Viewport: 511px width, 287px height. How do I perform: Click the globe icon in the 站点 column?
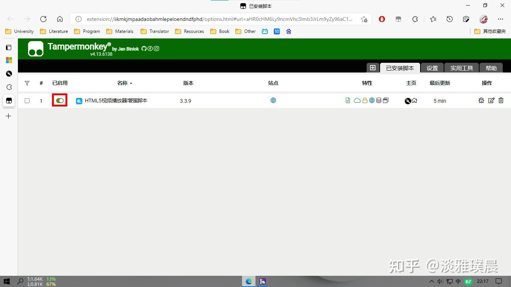(x=273, y=101)
